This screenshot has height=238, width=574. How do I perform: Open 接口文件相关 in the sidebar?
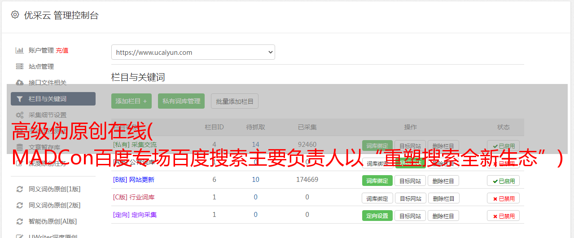tap(48, 83)
